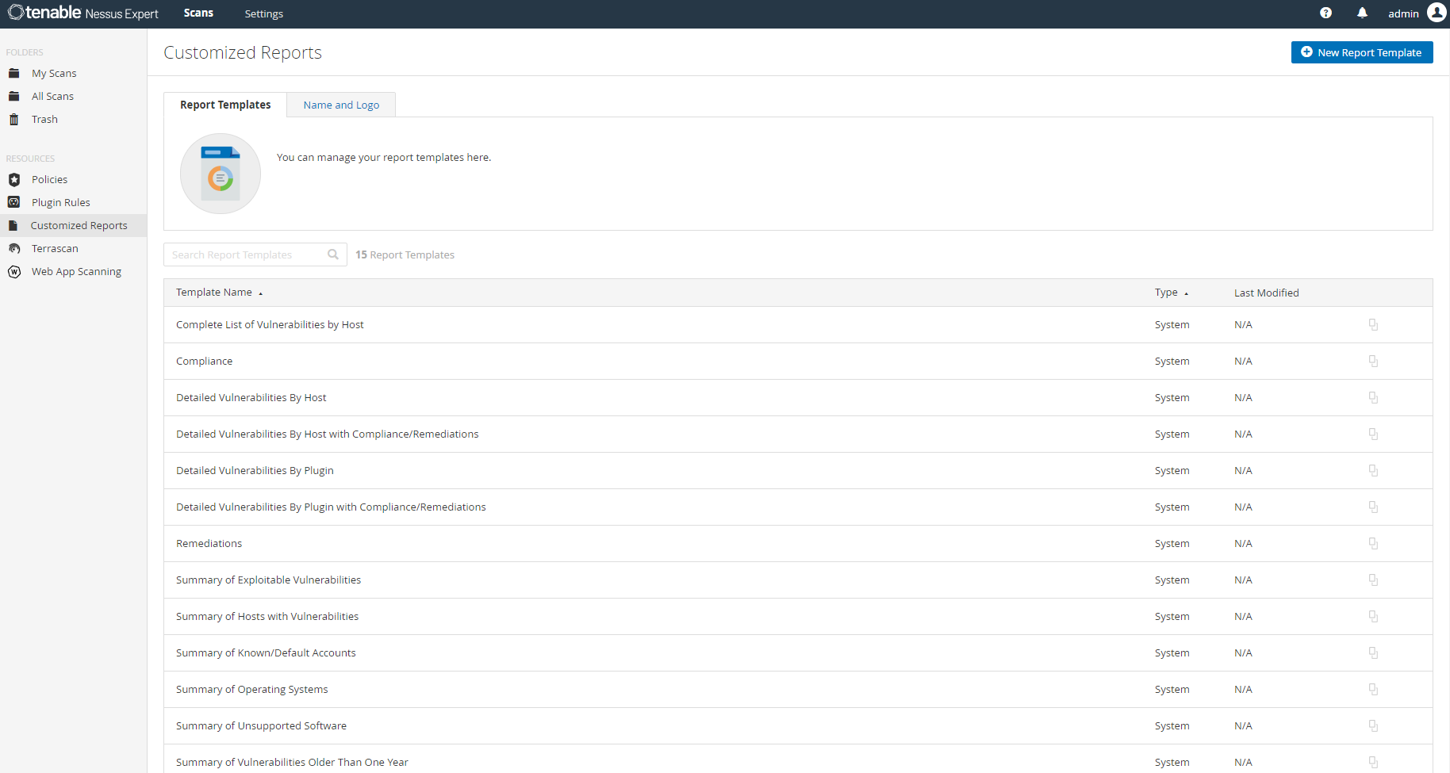Image resolution: width=1450 pixels, height=773 pixels.
Task: Click copy icon for Remediations template
Action: click(x=1373, y=544)
